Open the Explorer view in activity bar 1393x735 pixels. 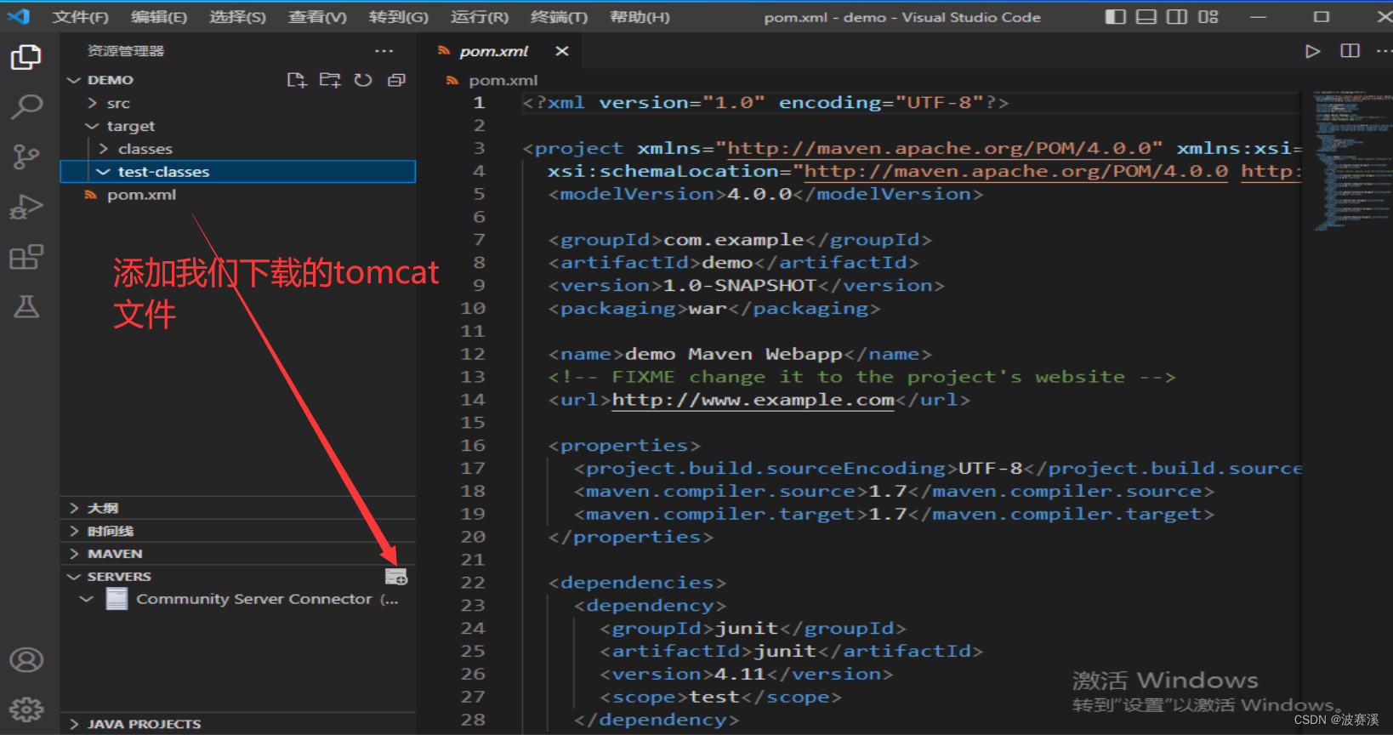[26, 57]
